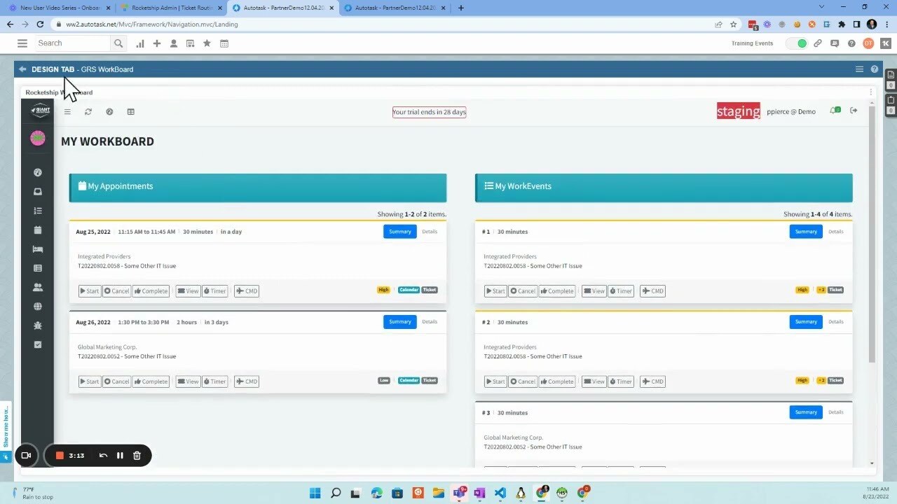Open the sidebar inbox icon
897x504 pixels.
[x=38, y=192]
